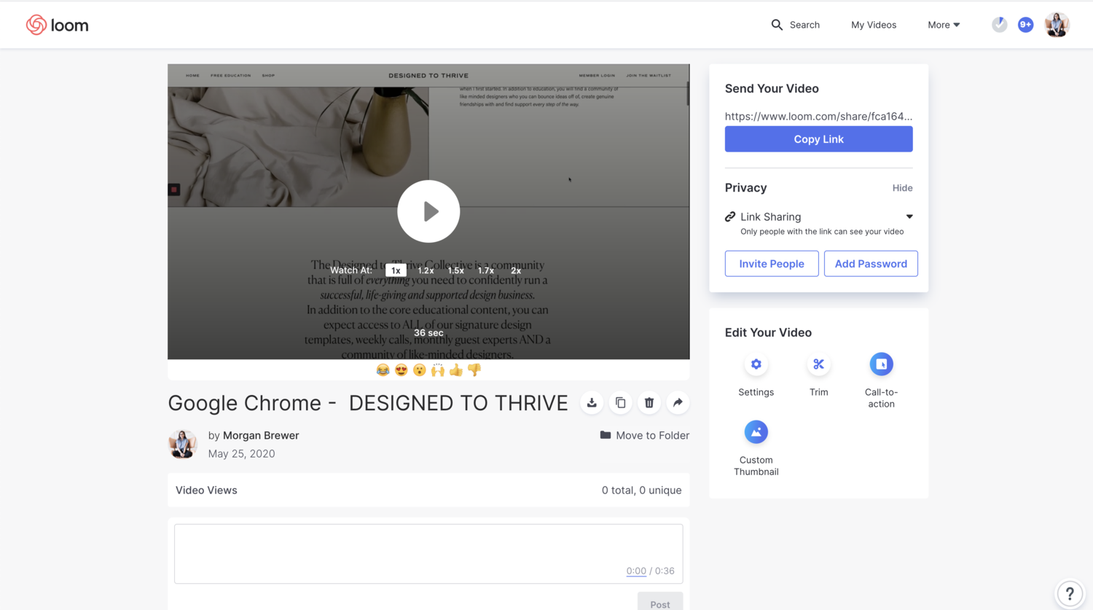Open the Call-to-action tool
The image size is (1093, 610).
[881, 364]
